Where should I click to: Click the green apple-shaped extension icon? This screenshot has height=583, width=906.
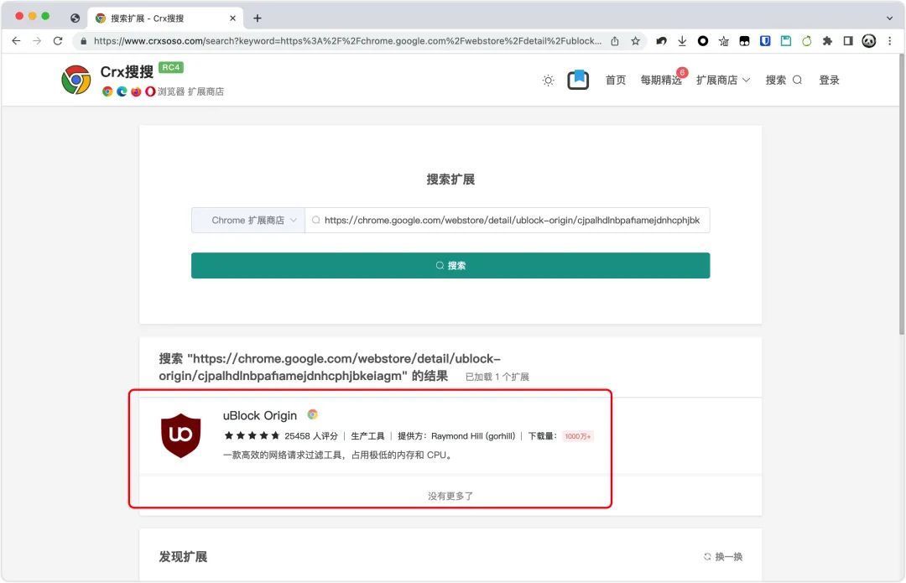tap(807, 41)
